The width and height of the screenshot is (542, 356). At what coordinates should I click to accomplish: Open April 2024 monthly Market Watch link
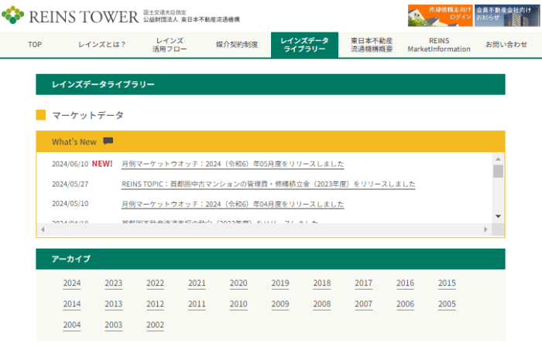(232, 204)
